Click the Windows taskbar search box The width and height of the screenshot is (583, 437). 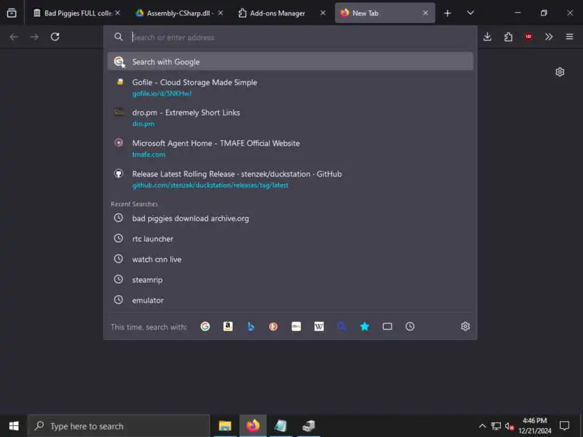click(118, 426)
